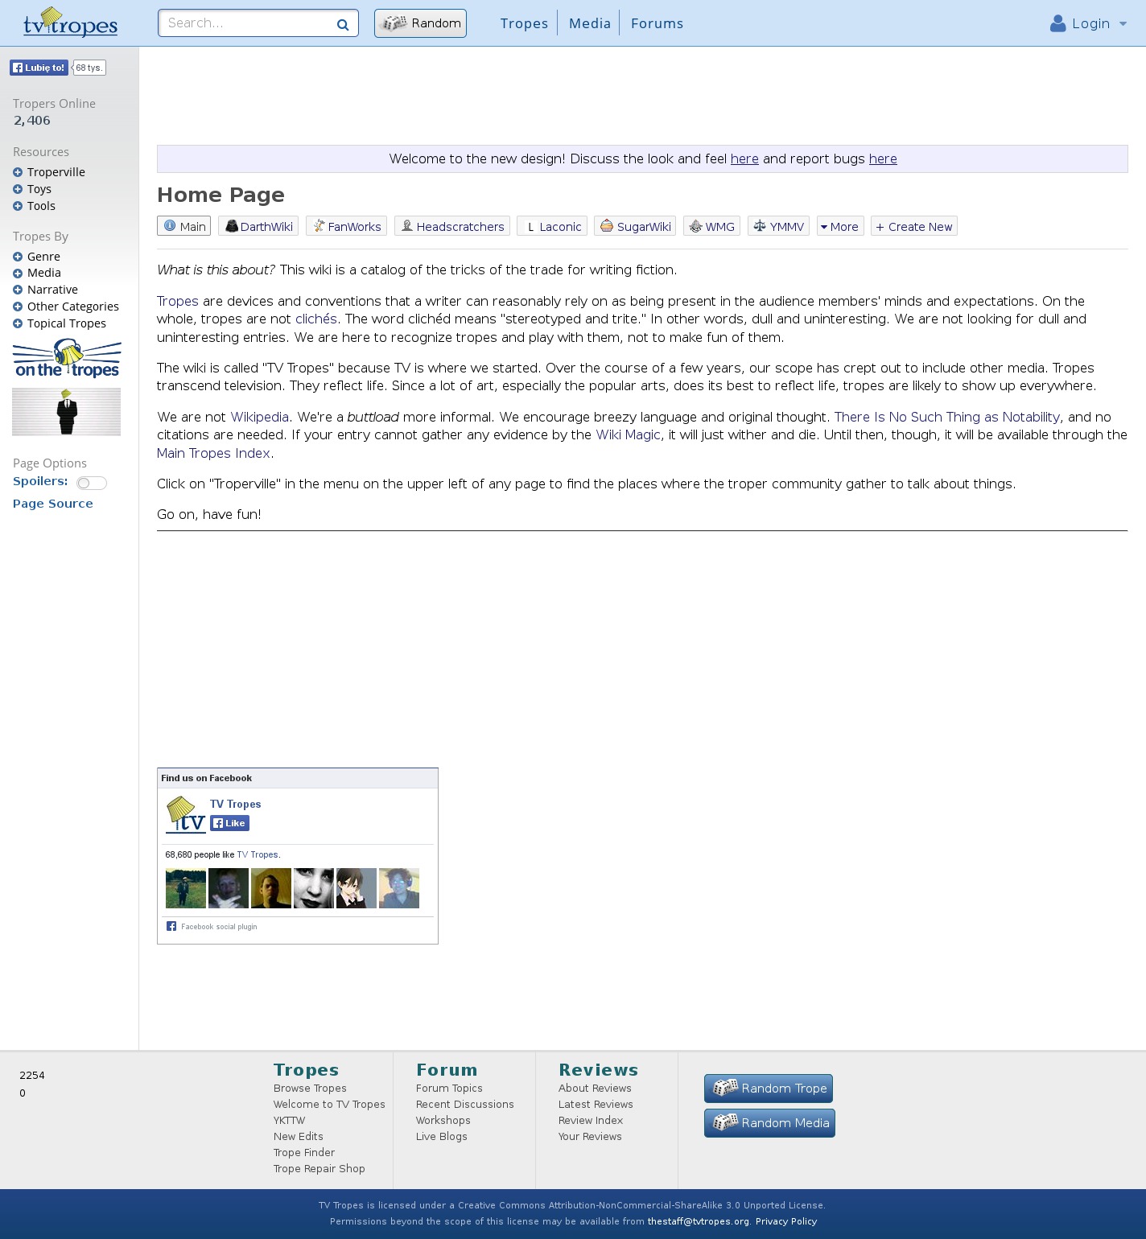This screenshot has width=1146, height=1239.
Task: Follow the Main Tropes Index link
Action: (x=213, y=453)
